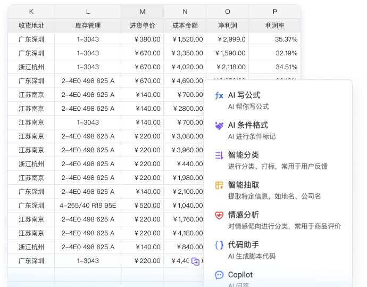
Task: Click the 进货单价 header cell
Action: [143, 26]
